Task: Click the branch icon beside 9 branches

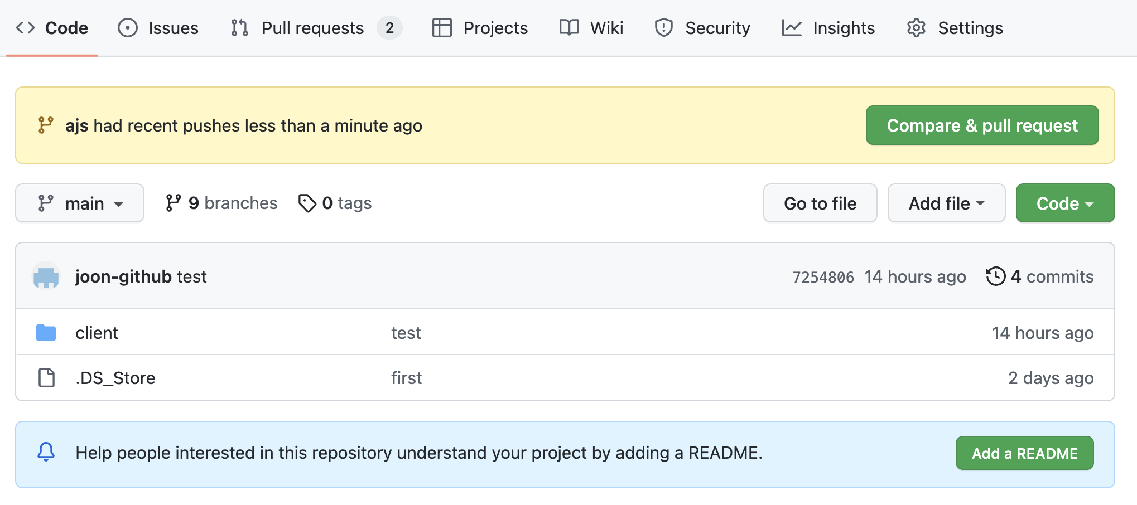Action: [x=174, y=203]
